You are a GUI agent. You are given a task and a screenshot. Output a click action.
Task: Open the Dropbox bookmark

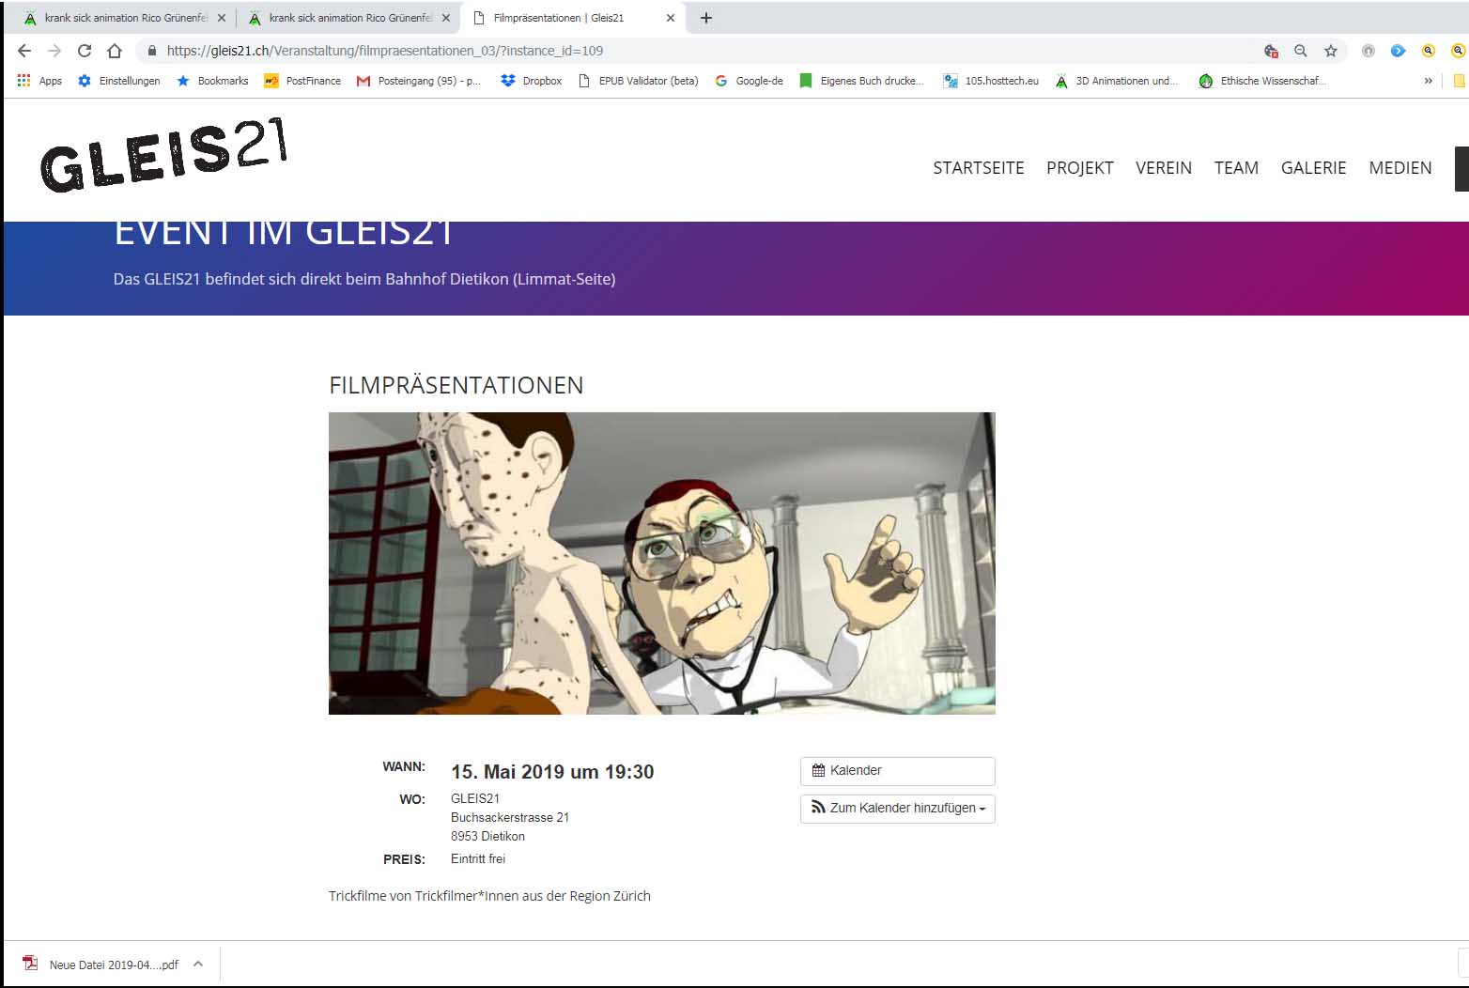tap(532, 81)
